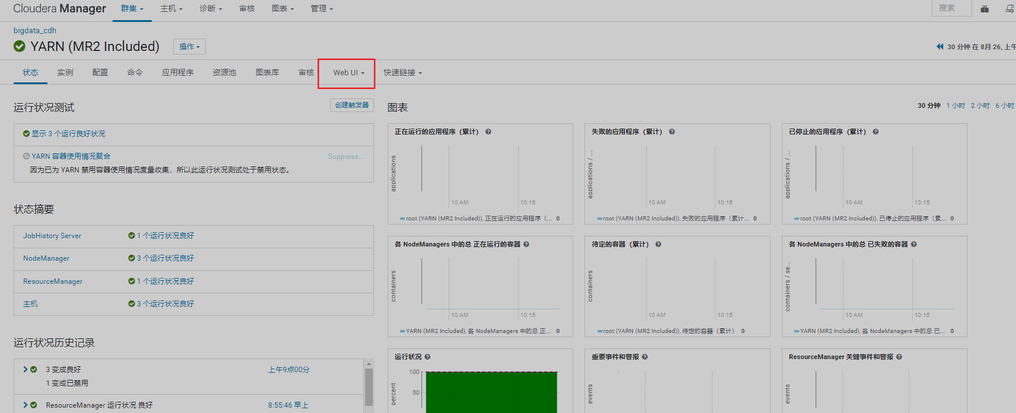Select the 状态 tab
This screenshot has width=1016, height=413.
[x=30, y=73]
